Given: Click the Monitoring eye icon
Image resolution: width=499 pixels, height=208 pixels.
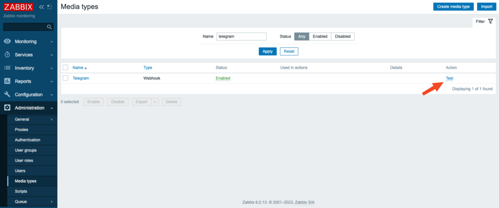Looking at the screenshot, I should (7, 41).
